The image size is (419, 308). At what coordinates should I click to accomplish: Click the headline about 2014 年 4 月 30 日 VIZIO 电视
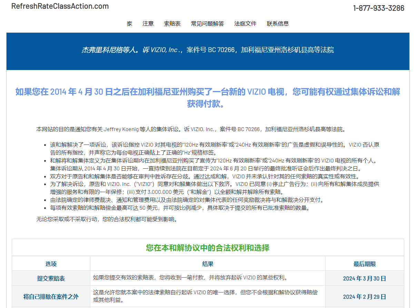coord(208,98)
